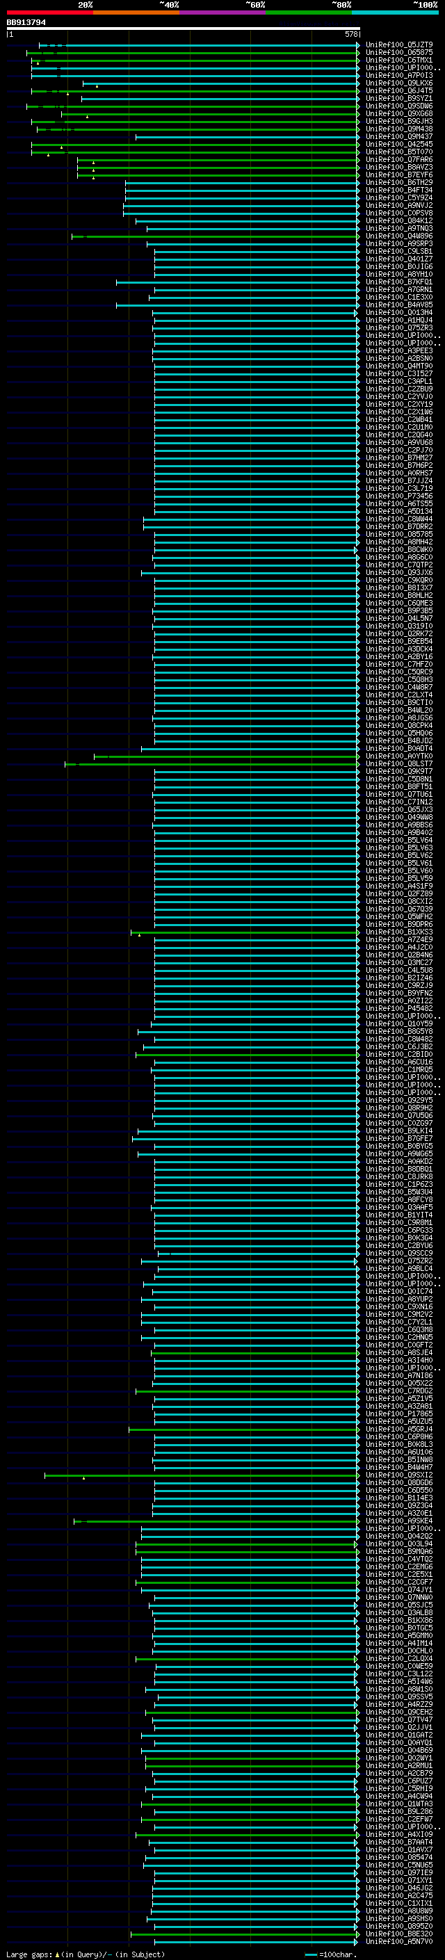Image resolution: width=445 pixels, height=1960 pixels.
Task: Select the UniRef100_B4FT34 label
Action: tap(398, 191)
